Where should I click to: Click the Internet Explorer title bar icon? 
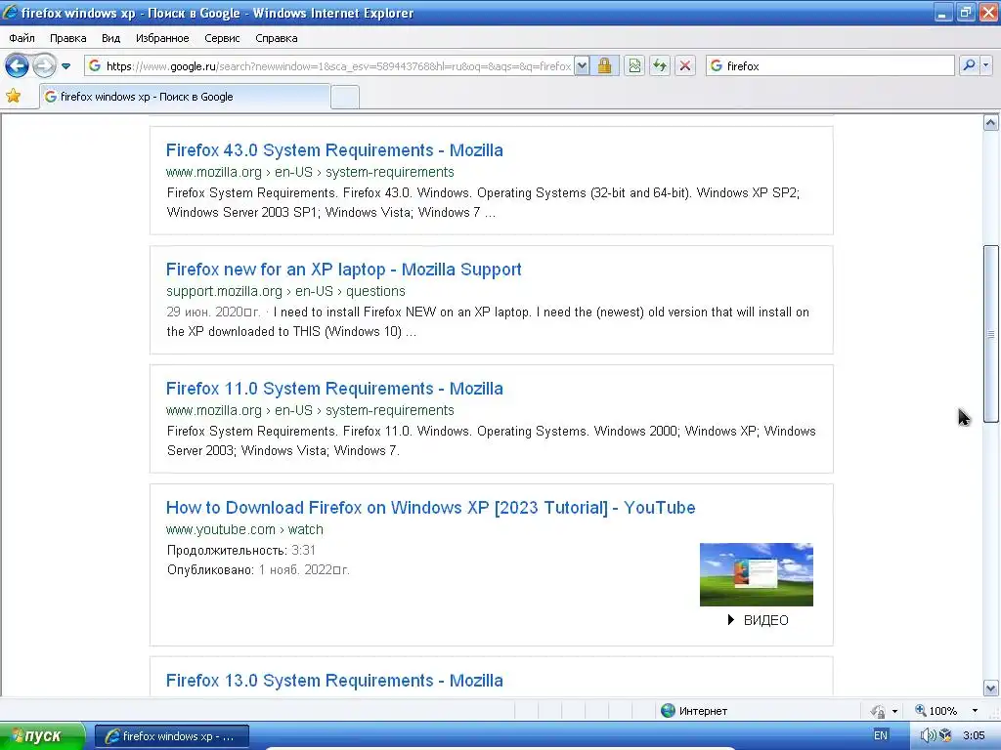(x=10, y=12)
